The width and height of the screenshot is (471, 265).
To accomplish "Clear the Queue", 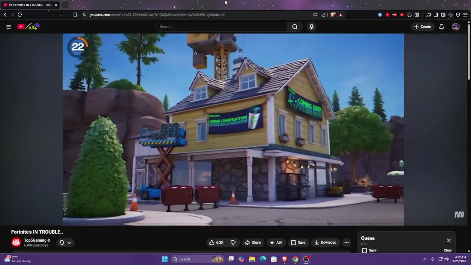I will pyautogui.click(x=448, y=250).
